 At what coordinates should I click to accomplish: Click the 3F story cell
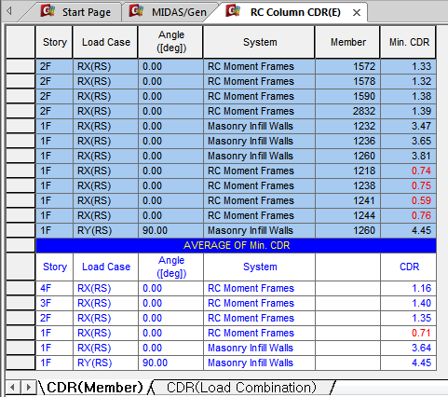(54, 303)
